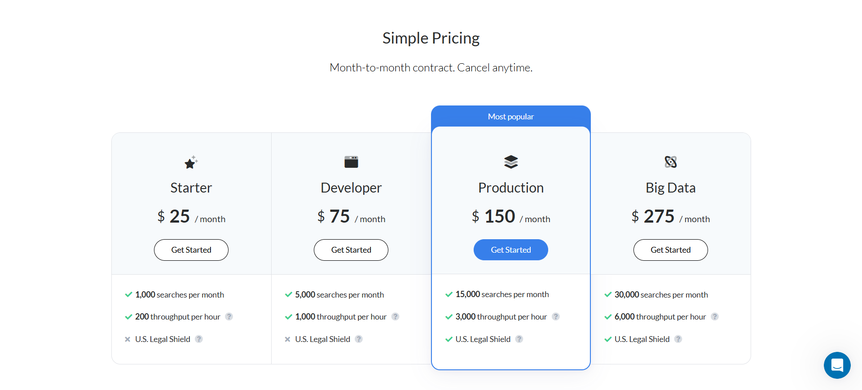Show help for Big Data throughput

coord(715,316)
